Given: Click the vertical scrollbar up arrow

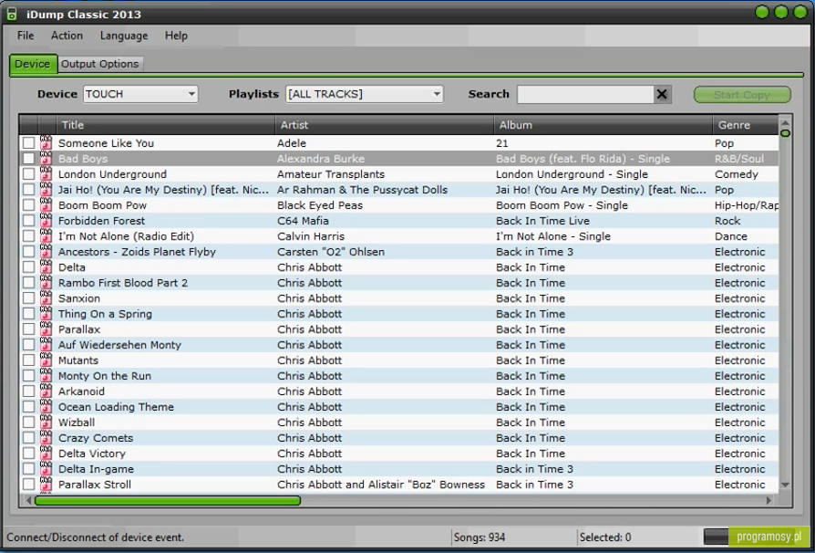Looking at the screenshot, I should tap(786, 123).
